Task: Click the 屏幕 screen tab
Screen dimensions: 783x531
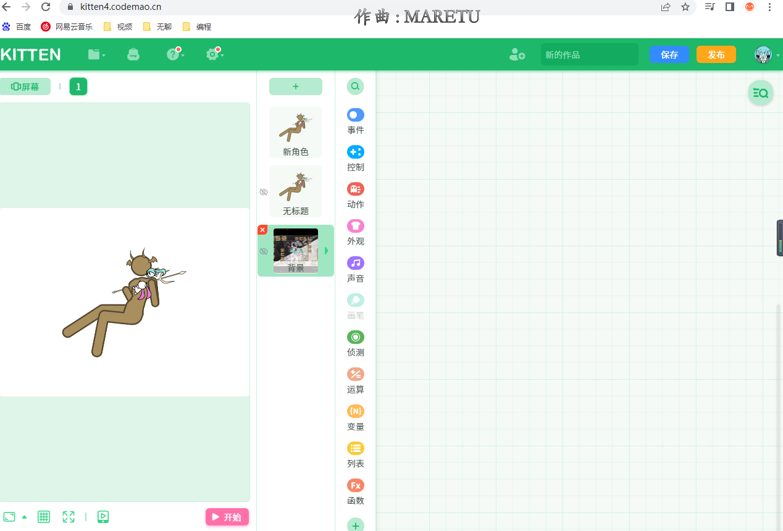Action: coord(25,86)
